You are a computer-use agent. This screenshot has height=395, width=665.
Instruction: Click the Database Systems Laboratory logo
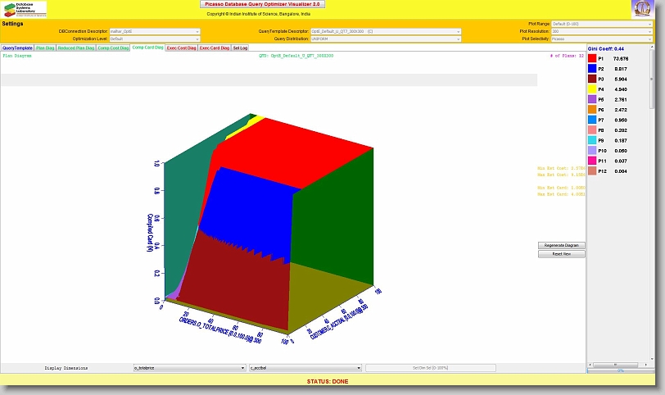[x=25, y=10]
